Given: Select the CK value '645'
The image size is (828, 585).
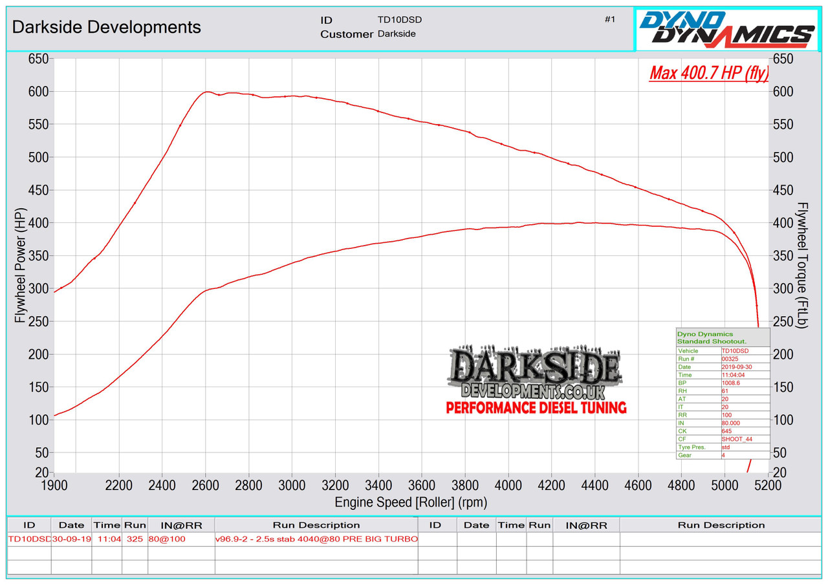Looking at the screenshot, I should click(727, 431).
